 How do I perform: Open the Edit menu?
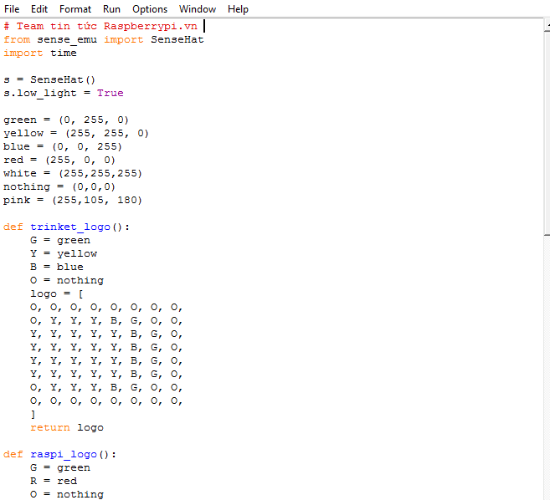coord(39,9)
